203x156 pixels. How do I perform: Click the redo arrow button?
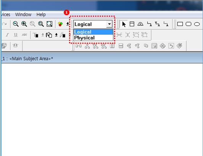click(4, 24)
